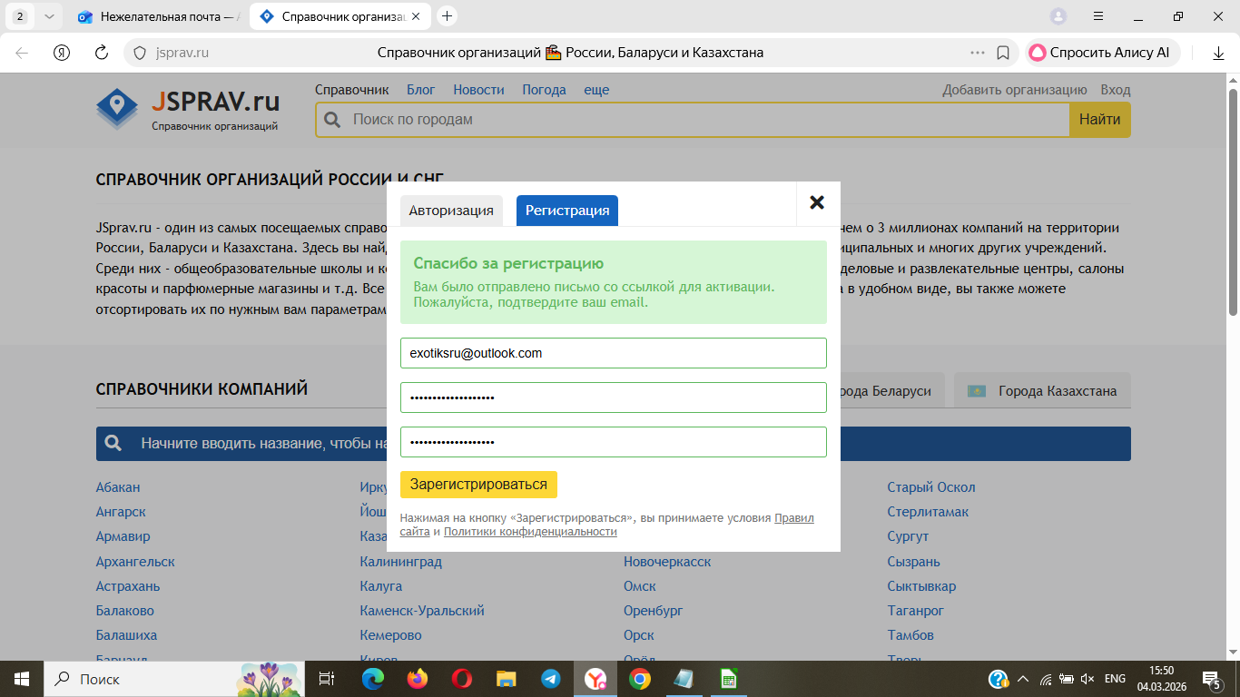
Task: Click the Зарегистрироваться button
Action: [x=478, y=484]
